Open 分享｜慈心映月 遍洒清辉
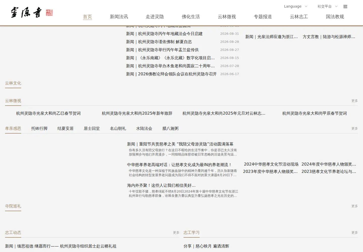 [x=206, y=246]
